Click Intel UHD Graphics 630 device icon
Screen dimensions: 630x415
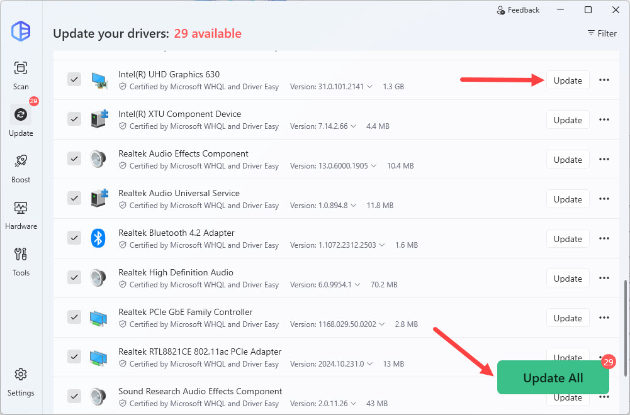point(98,80)
